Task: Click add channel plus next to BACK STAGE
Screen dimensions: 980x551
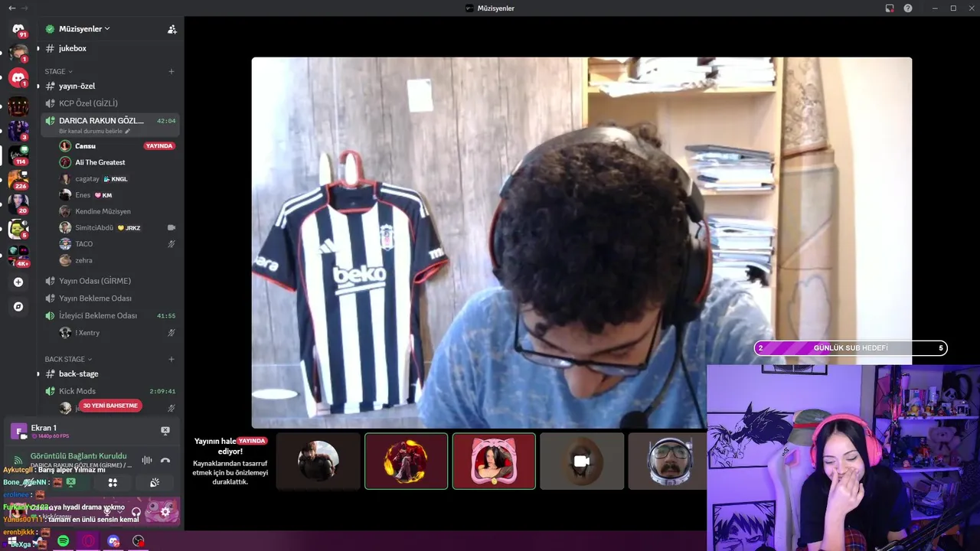Action: coord(171,359)
